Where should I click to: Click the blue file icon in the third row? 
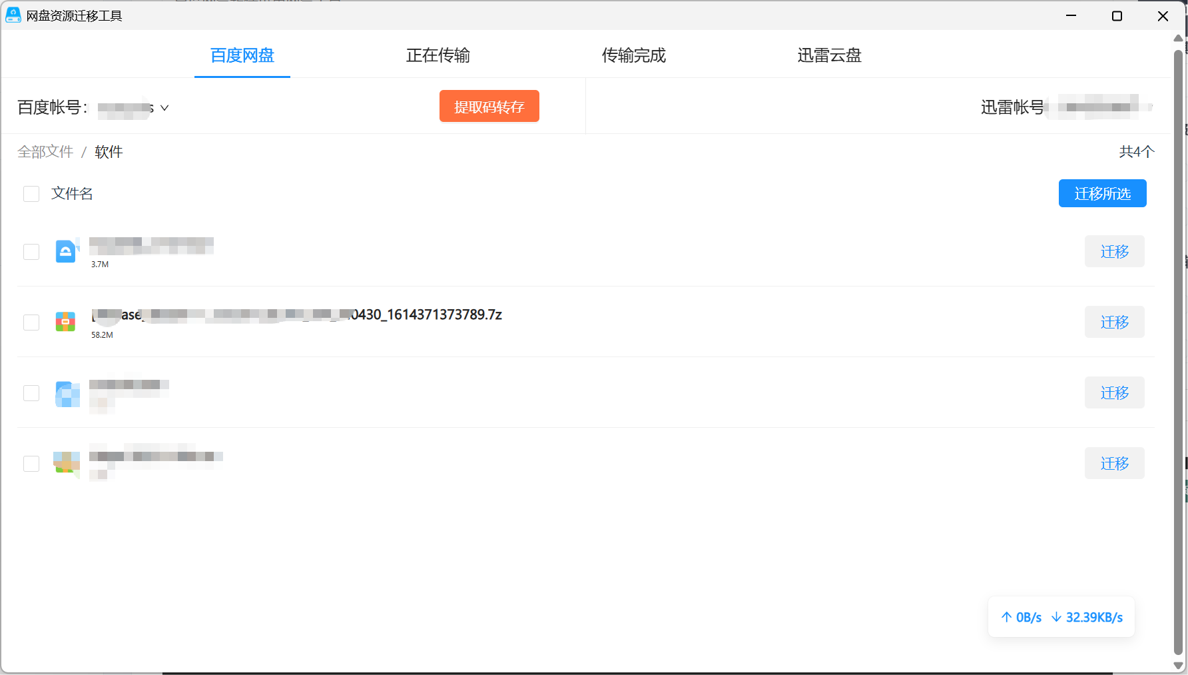click(67, 394)
